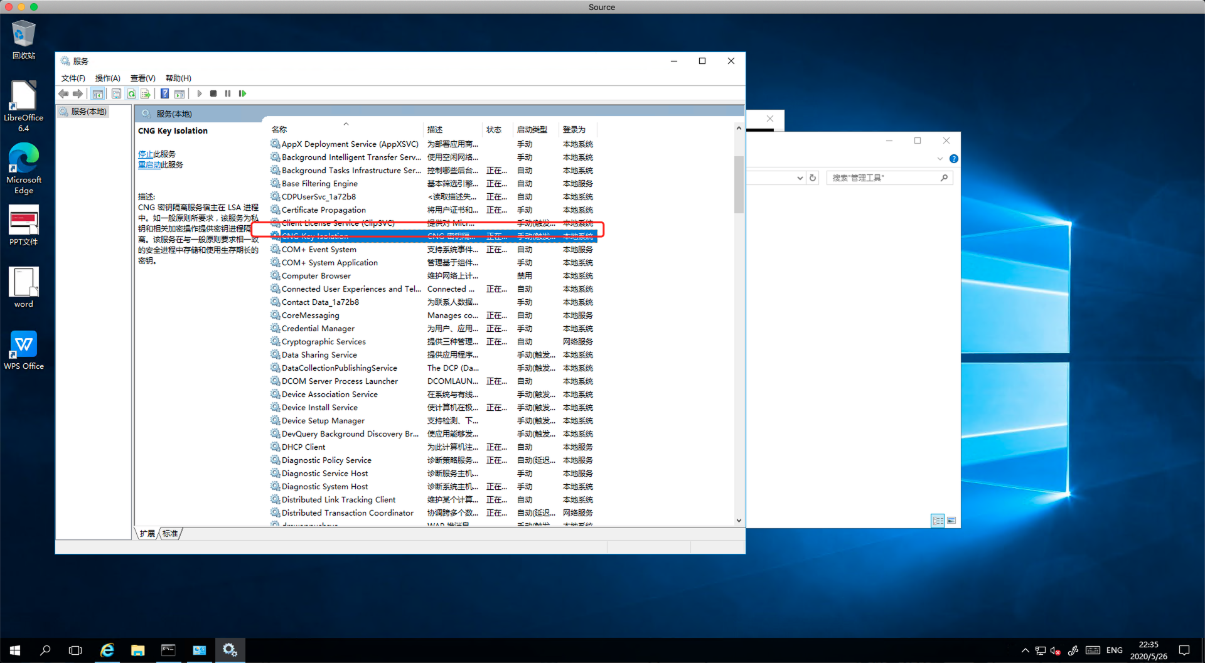
Task: Switch to the 标准 tab
Action: click(x=170, y=534)
